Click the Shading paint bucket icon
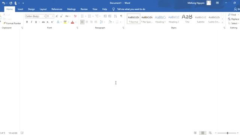The image size is (240, 135). point(110,22)
